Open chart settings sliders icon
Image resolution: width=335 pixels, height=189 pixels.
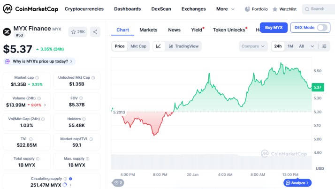pyautogui.click(x=324, y=46)
